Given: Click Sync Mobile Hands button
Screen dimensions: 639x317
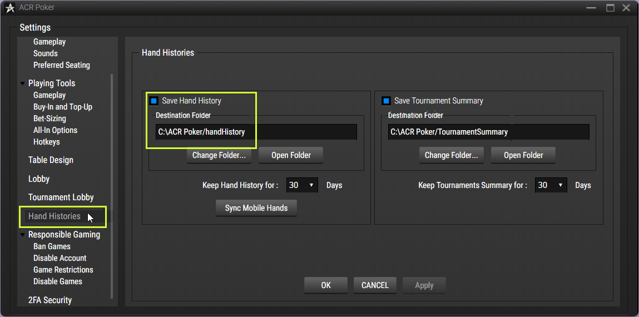Looking at the screenshot, I should click(x=256, y=208).
